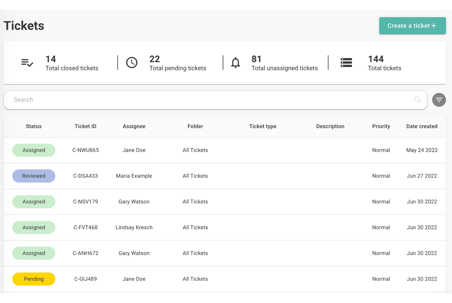Click the closed tickets checklist icon
Viewport: 452px width, 303px height.
point(27,63)
